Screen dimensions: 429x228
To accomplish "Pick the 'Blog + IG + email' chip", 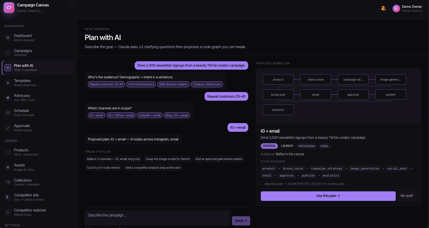I will (177, 115).
